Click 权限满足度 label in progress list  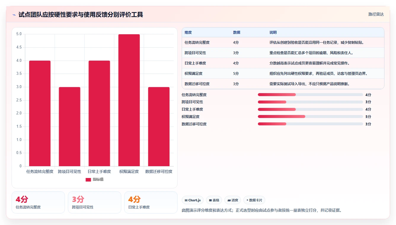click(x=191, y=117)
